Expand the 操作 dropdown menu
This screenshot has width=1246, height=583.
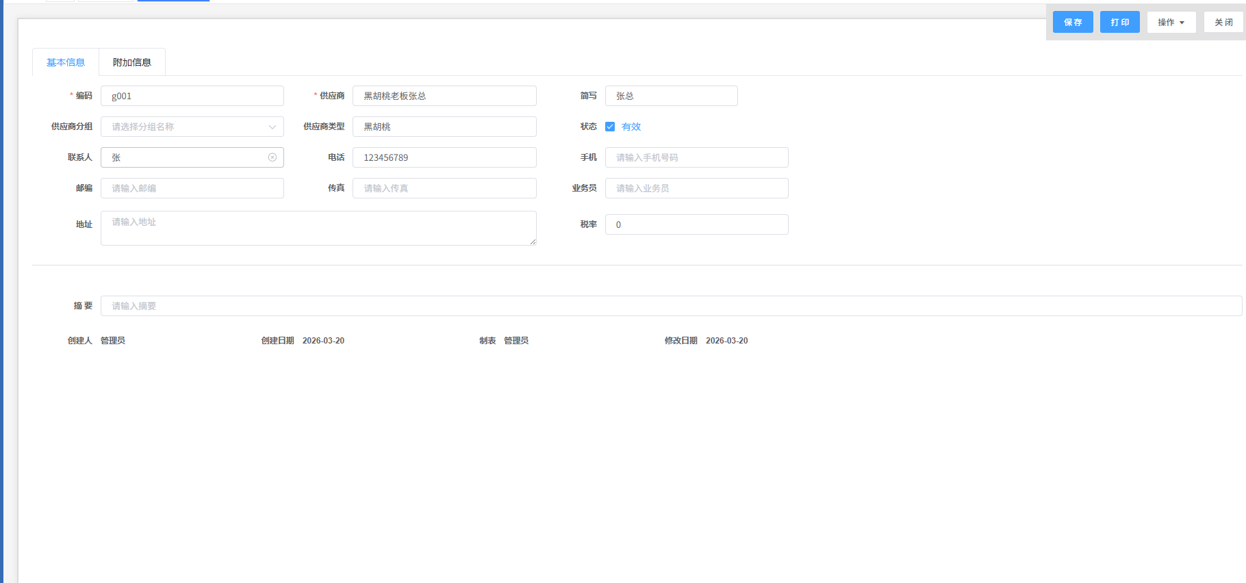(x=1171, y=23)
